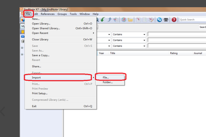Viewport: 206px width, 137px height.
Task: Click the Share library people icon
Action: 166,20
